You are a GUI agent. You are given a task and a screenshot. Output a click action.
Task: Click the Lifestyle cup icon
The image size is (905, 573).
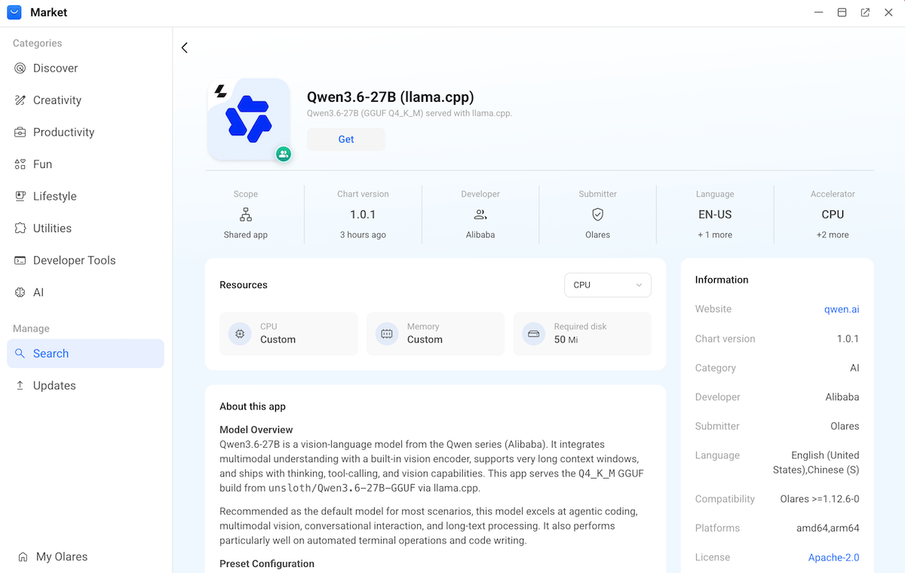(x=20, y=196)
